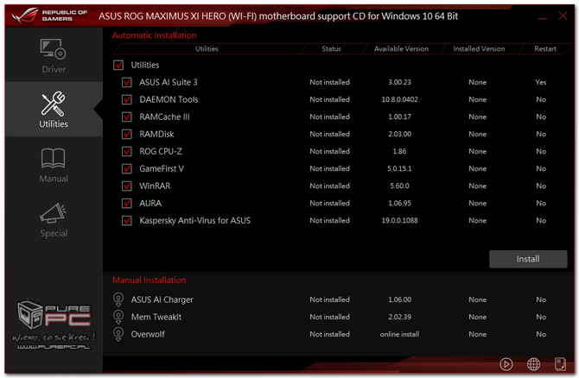Uncheck WinRAR checkbox

click(127, 186)
